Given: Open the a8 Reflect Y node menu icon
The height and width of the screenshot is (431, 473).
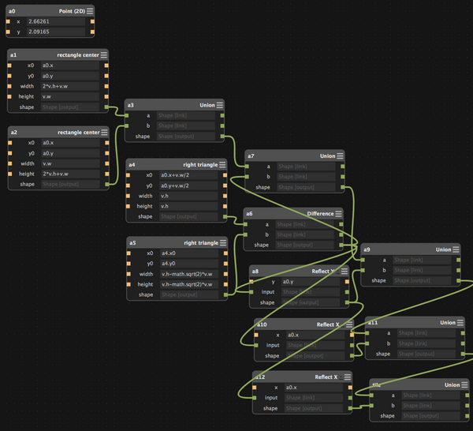Looking at the screenshot, I should click(345, 272).
